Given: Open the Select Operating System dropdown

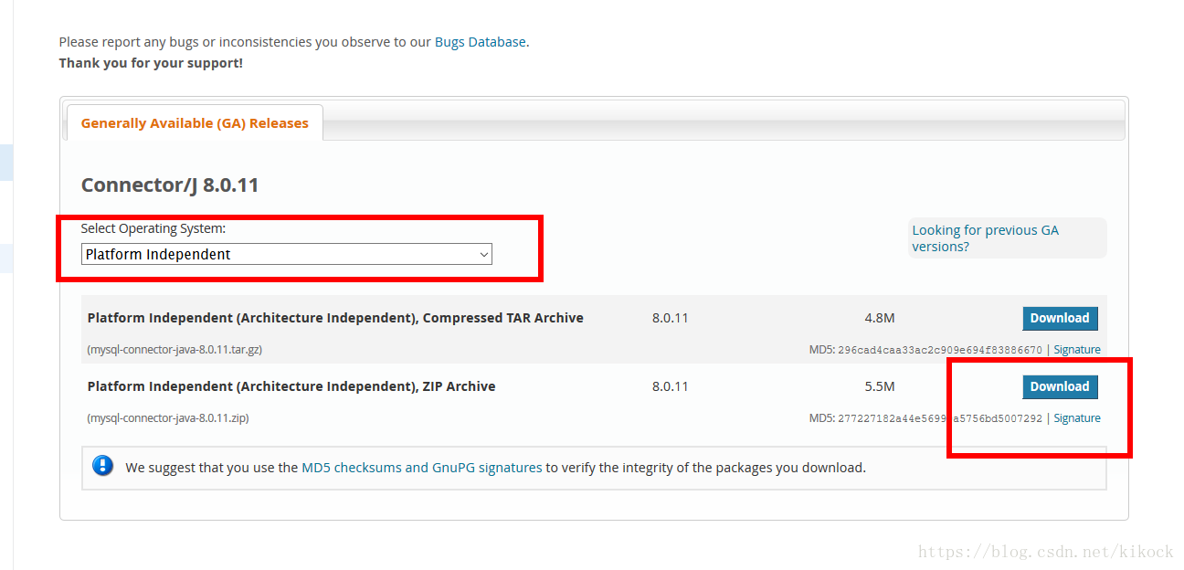Looking at the screenshot, I should coord(287,254).
